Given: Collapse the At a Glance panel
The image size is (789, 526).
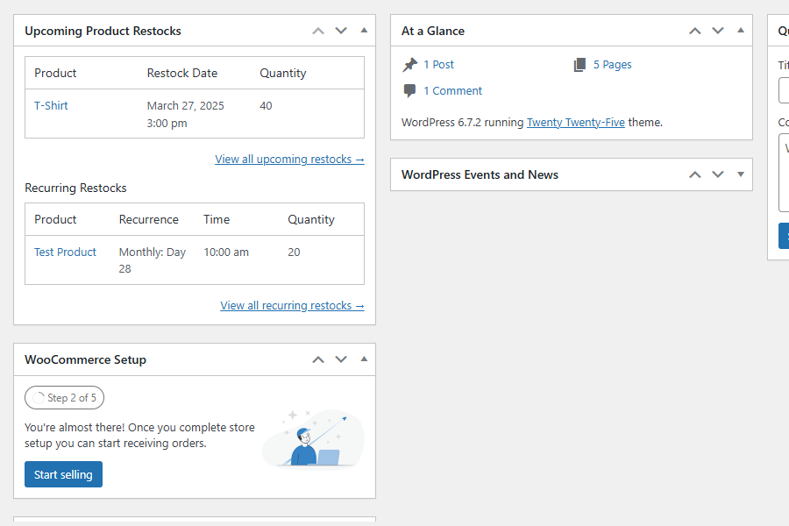Looking at the screenshot, I should [x=741, y=31].
